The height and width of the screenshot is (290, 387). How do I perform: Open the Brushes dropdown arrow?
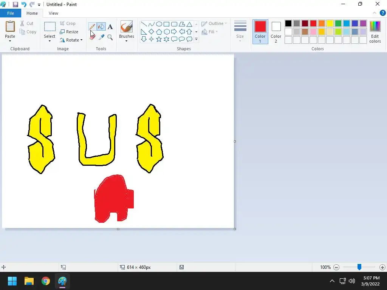pyautogui.click(x=126, y=41)
